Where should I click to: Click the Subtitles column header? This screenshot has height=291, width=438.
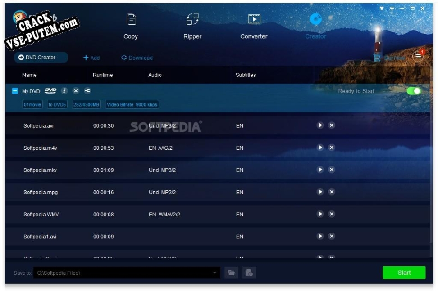pos(246,75)
